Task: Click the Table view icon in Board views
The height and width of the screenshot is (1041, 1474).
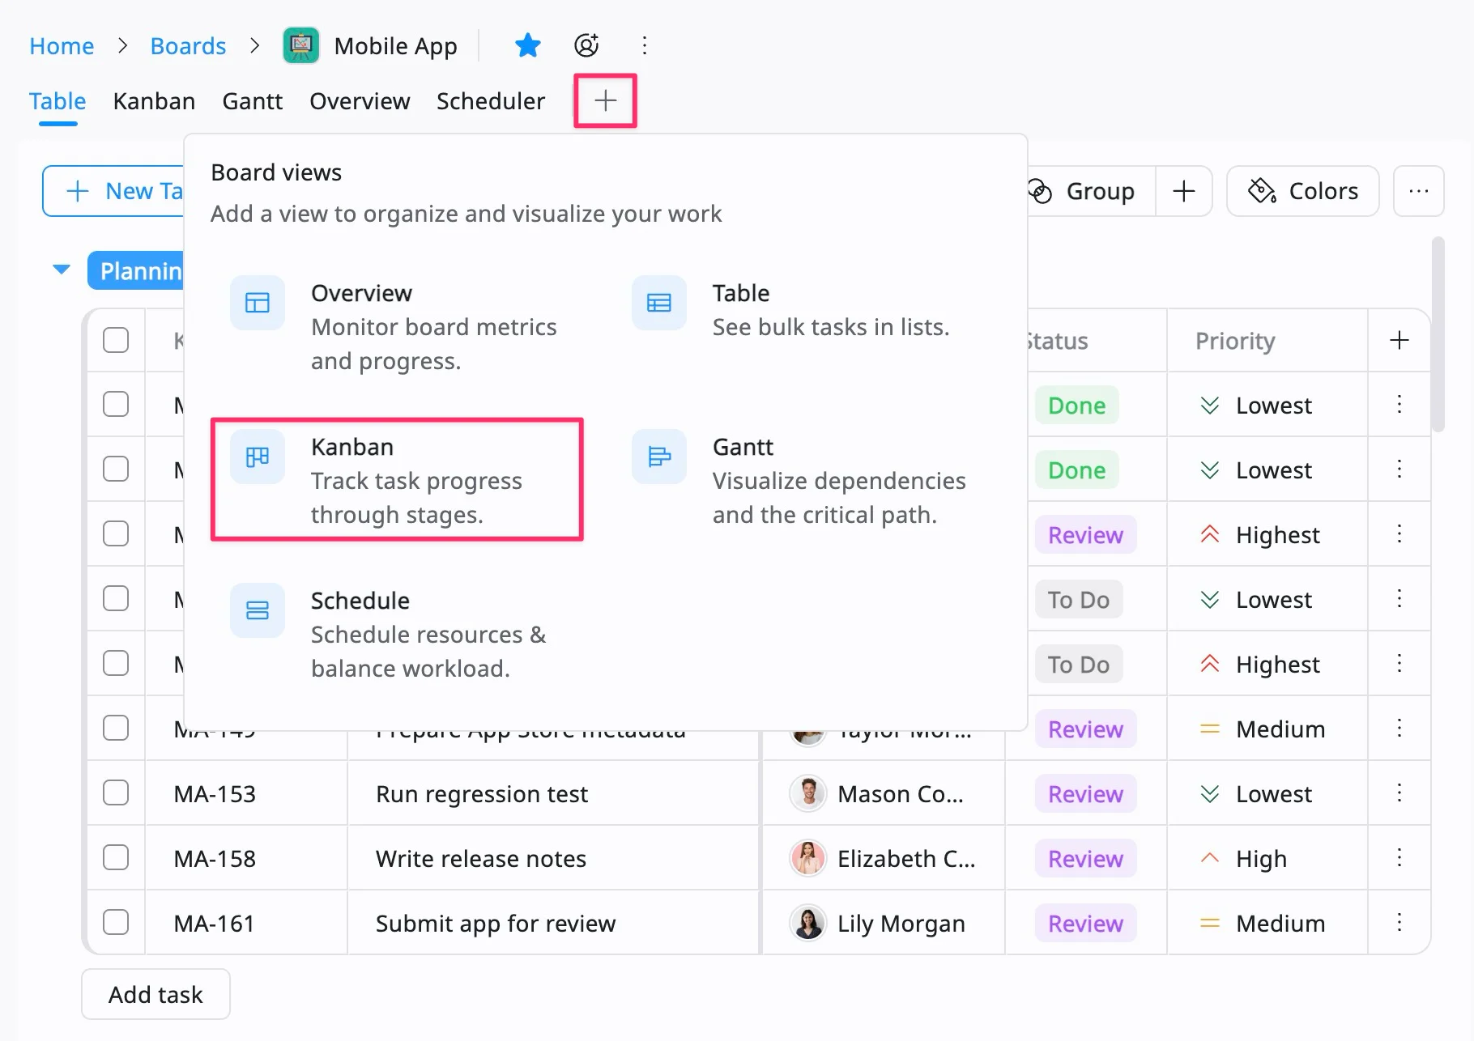Action: coord(659,303)
